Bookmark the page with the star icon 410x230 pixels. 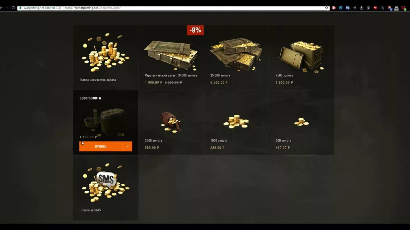point(326,8)
